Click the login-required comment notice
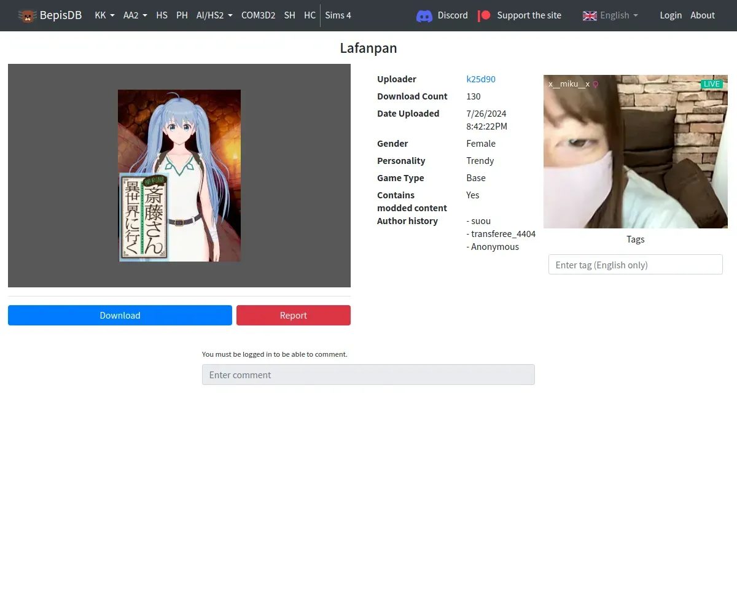 pos(275,354)
